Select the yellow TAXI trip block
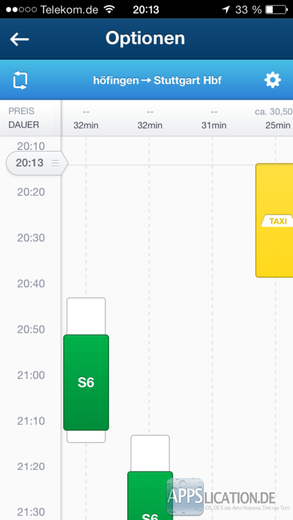Viewport: 293px width, 520px height. [274, 220]
